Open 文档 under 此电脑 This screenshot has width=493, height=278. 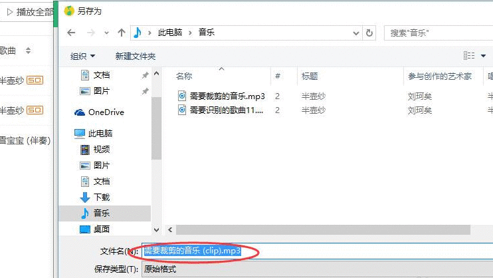102,182
